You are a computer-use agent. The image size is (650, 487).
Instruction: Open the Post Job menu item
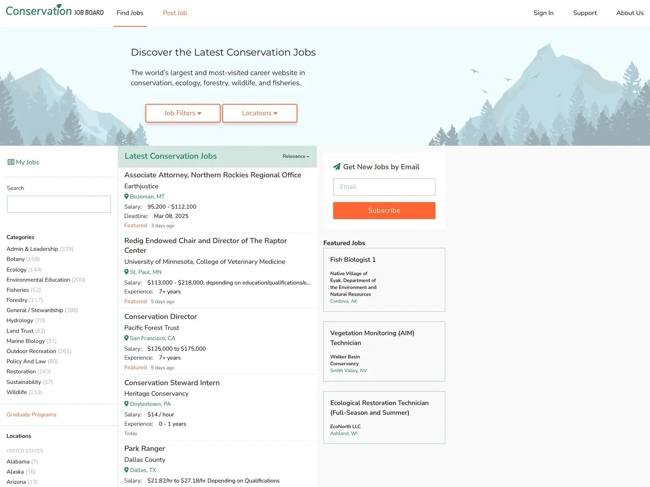pyautogui.click(x=175, y=13)
